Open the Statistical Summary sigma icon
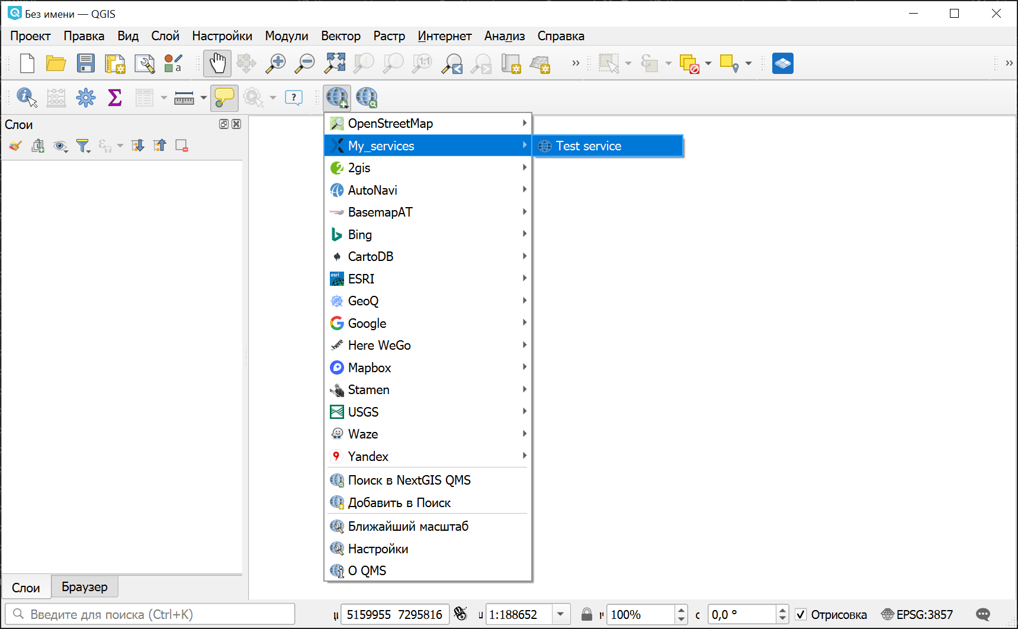Viewport: 1018px width, 629px height. tap(115, 97)
